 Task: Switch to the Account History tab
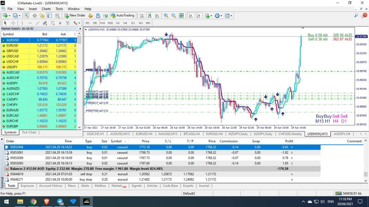51,186
